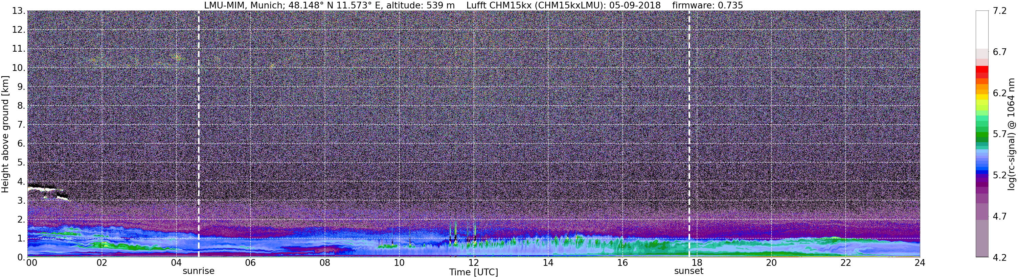Click the time axis tick '20'
Image resolution: width=1018 pixels, height=279 pixels.
tap(771, 263)
